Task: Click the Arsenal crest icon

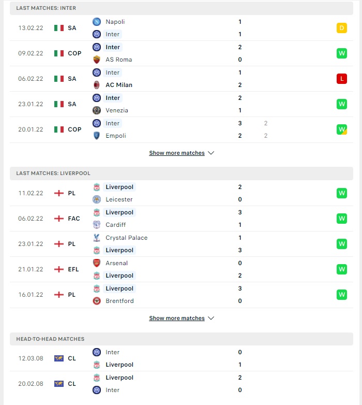Action: point(96,263)
